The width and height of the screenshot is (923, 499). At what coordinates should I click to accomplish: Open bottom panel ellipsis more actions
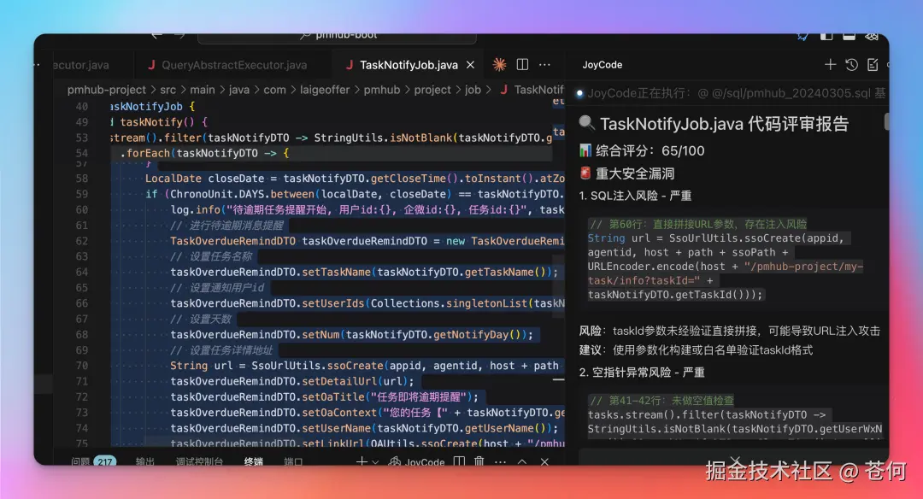point(500,462)
